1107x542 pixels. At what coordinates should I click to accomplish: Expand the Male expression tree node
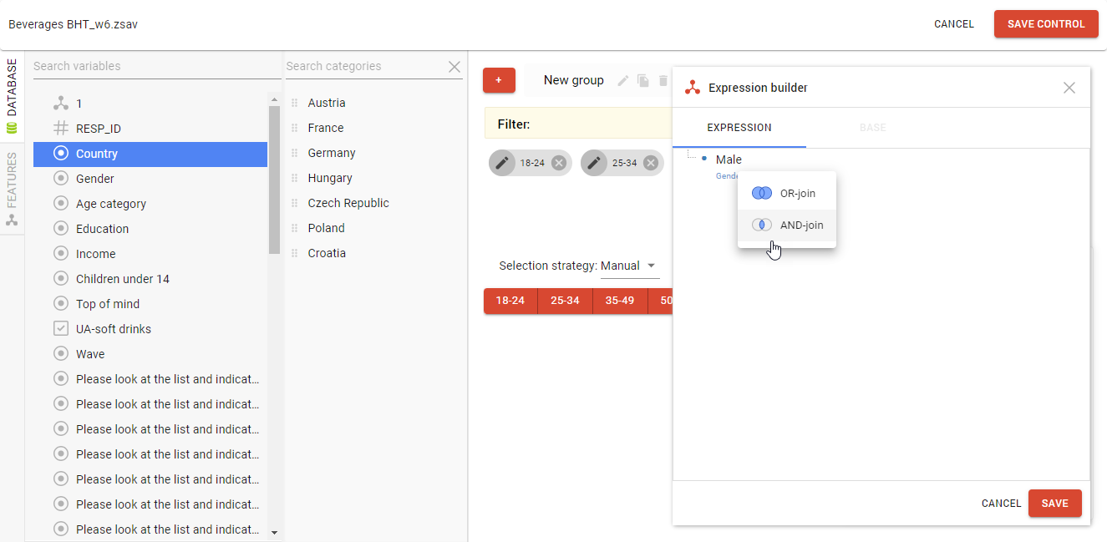click(704, 159)
